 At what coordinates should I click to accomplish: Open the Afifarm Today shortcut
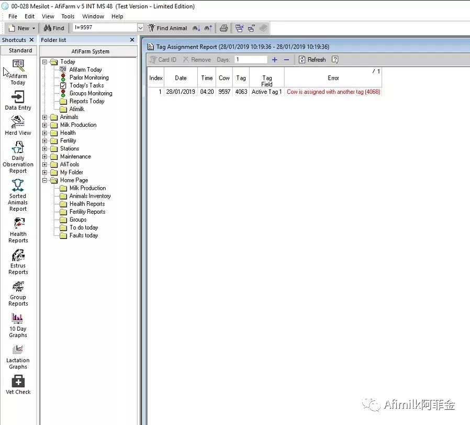click(18, 72)
